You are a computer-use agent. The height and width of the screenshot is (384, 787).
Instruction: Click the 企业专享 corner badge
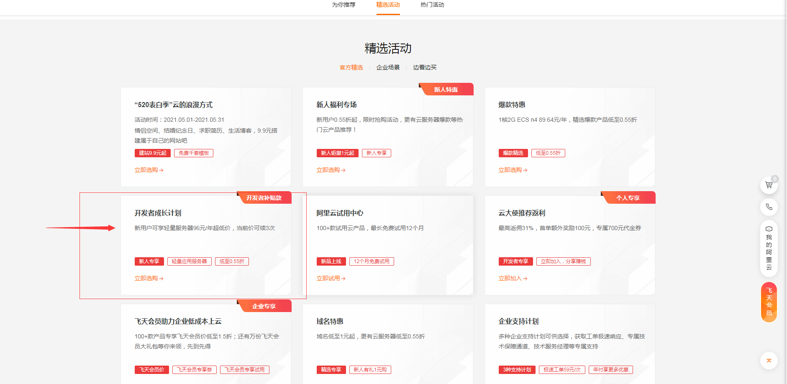click(x=264, y=306)
